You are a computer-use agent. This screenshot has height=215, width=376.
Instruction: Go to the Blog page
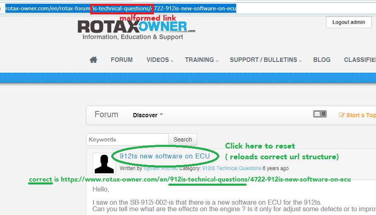(322, 60)
